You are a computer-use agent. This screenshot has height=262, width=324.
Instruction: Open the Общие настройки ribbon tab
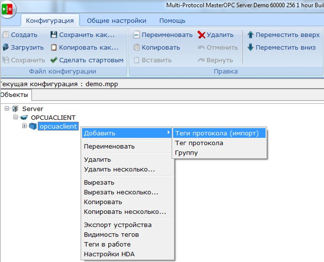pyautogui.click(x=116, y=21)
